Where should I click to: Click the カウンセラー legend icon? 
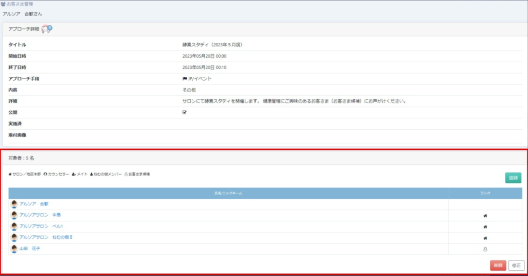click(46, 175)
